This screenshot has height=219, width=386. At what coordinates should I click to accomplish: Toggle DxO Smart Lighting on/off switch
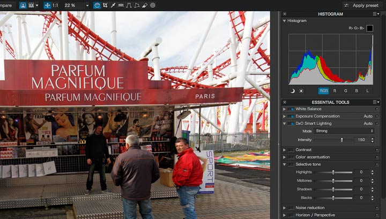[291, 123]
